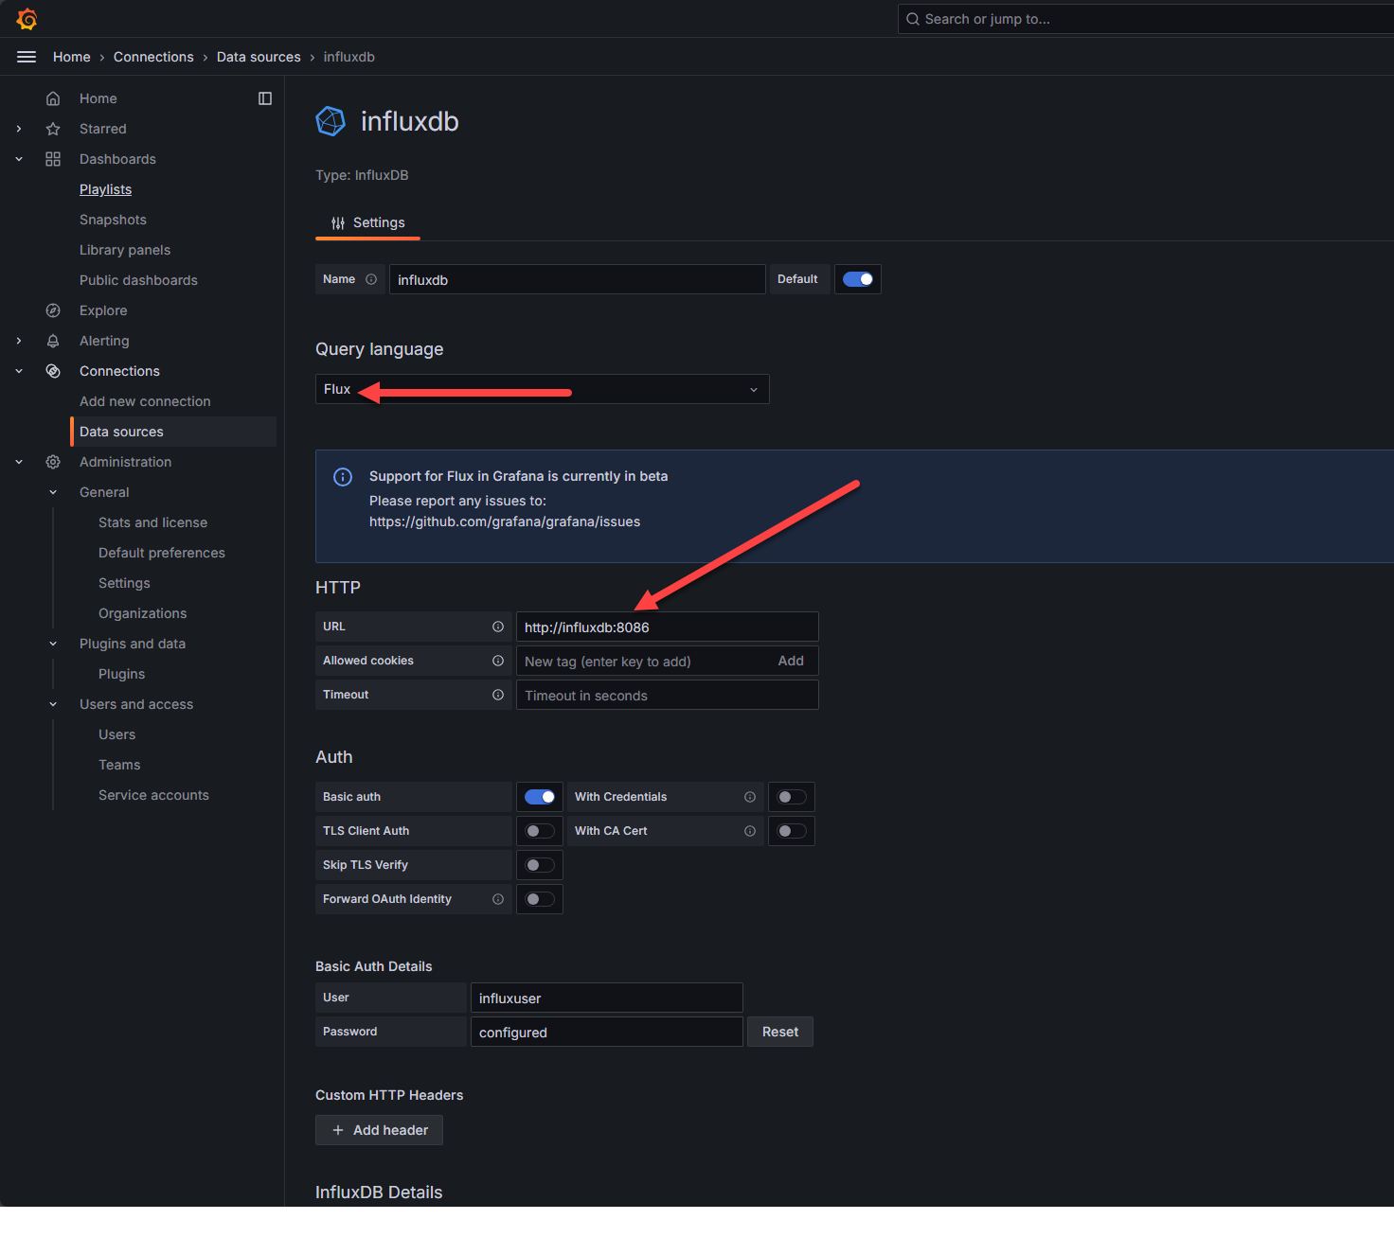Screen dimensions: 1394x1237
Task: Open Teams under Users and access
Action: 119,765
